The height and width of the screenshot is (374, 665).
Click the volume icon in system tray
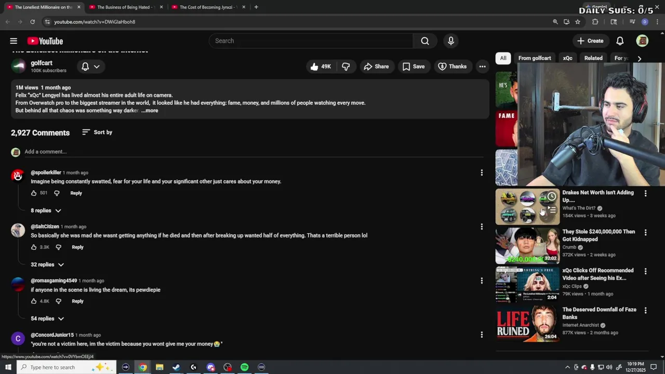click(x=609, y=367)
